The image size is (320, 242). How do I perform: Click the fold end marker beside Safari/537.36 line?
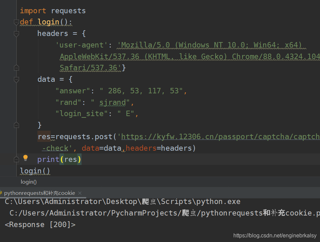[x=16, y=68]
